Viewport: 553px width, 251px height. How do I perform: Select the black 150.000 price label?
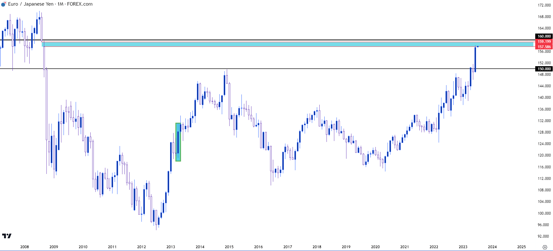click(544, 69)
